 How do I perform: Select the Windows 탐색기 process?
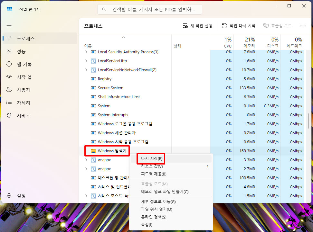pos(112,151)
